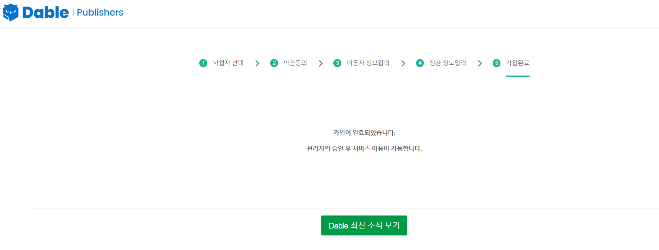Image resolution: width=659 pixels, height=250 pixels.
Task: Click the step 2 number circle
Action: [274, 63]
